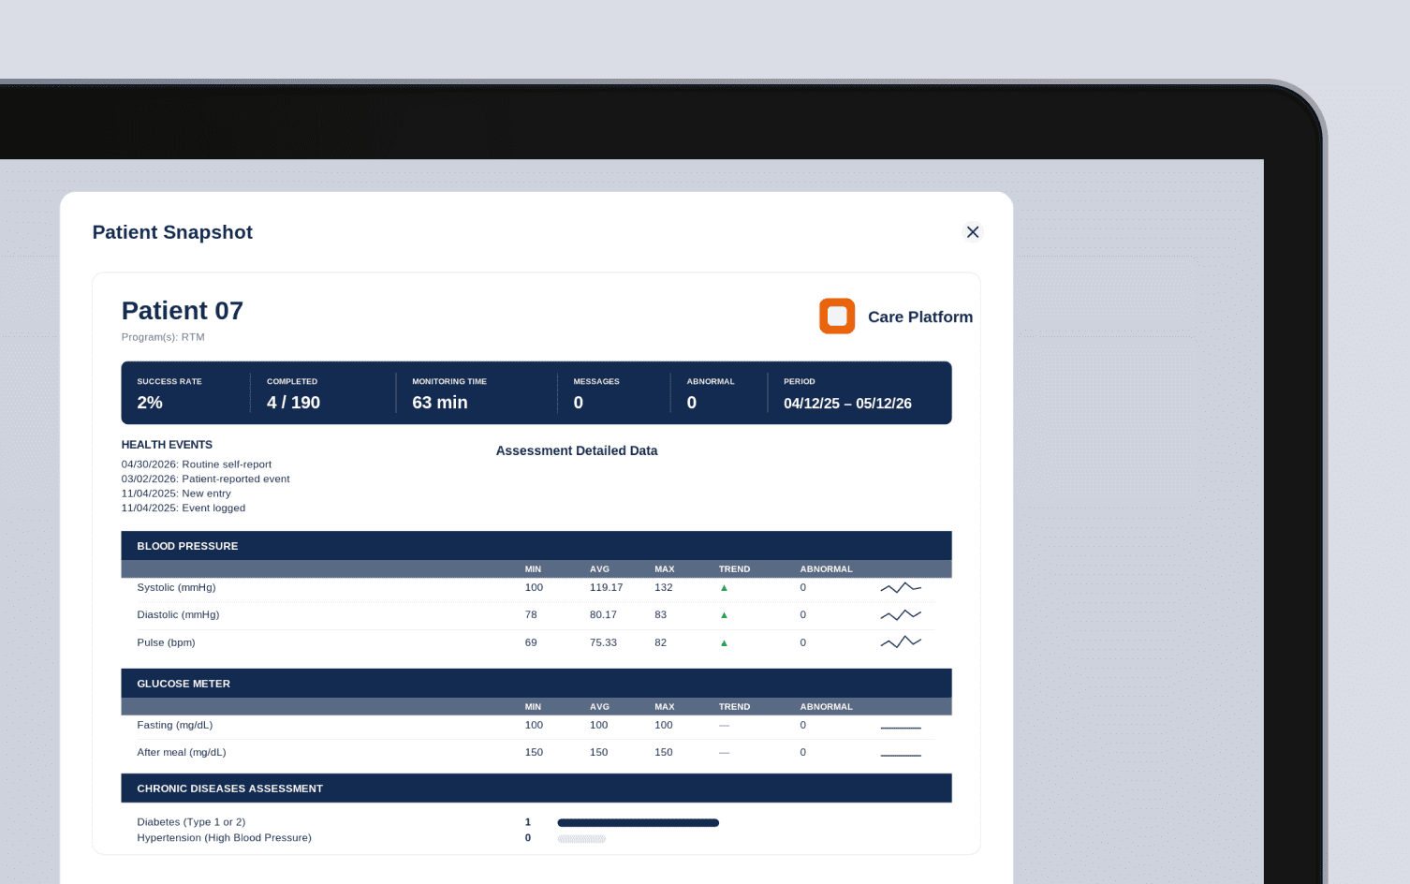1410x884 pixels.
Task: Click the Pulse (bpm) row label
Action: (166, 643)
